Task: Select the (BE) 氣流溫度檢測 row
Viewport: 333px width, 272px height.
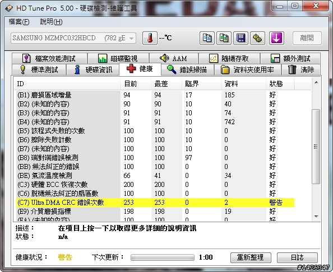Action: (x=155, y=176)
